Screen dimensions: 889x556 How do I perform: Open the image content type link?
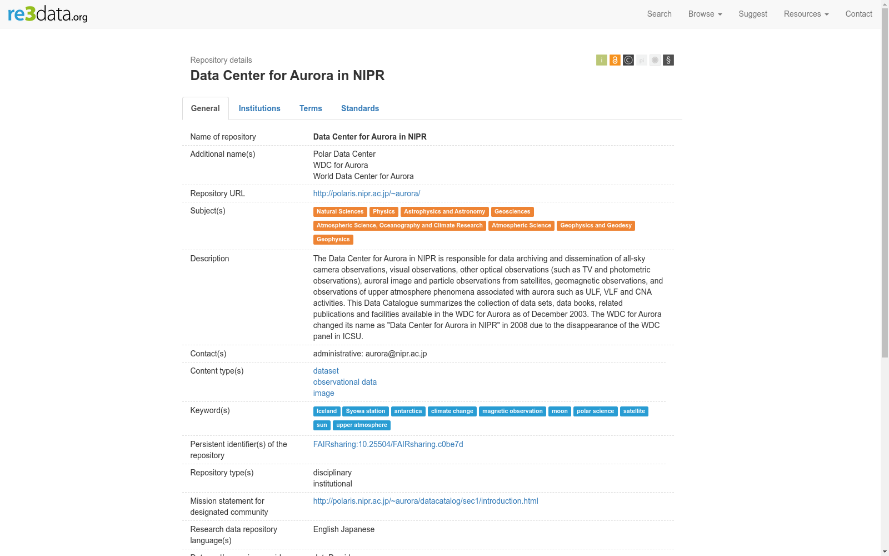tap(324, 393)
